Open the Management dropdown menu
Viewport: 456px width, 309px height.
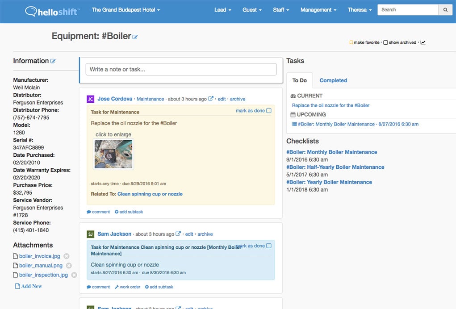click(x=318, y=9)
